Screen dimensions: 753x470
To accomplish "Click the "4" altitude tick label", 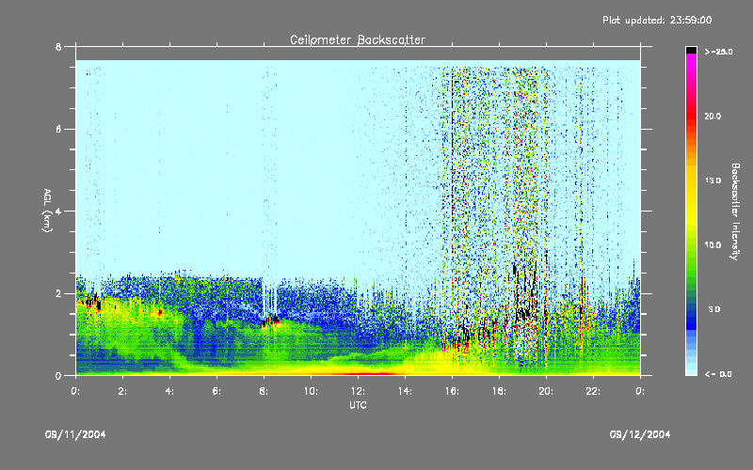I will pos(58,211).
